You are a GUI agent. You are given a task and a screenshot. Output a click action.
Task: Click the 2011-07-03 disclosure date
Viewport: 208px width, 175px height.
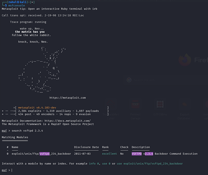pos(82,154)
